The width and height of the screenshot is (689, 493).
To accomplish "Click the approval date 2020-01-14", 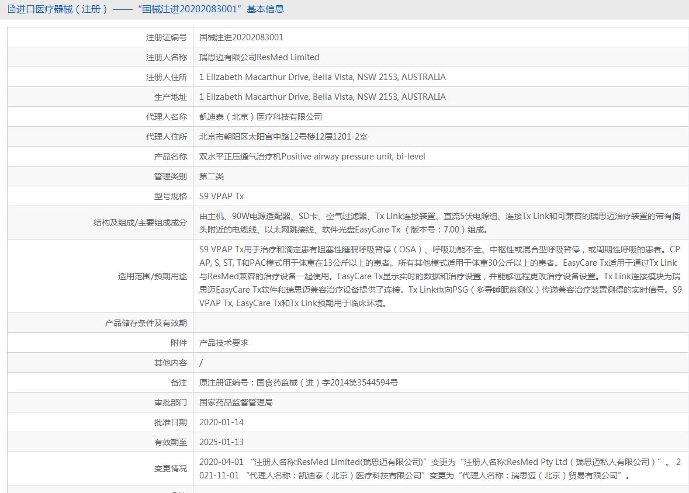I will [221, 422].
